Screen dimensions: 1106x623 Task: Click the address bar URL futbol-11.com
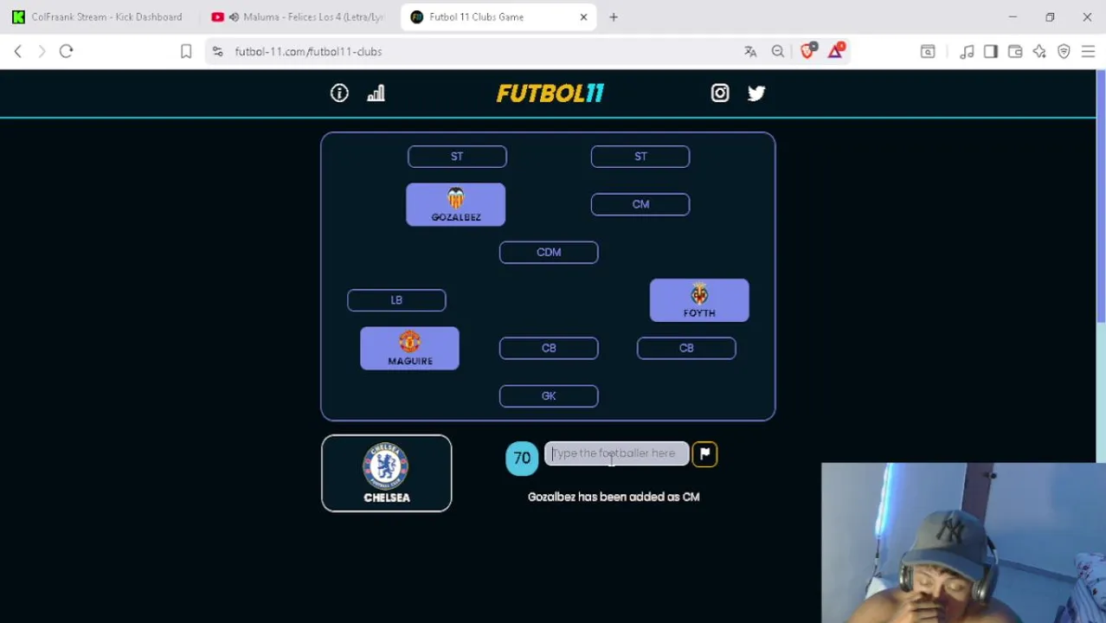[x=308, y=51]
